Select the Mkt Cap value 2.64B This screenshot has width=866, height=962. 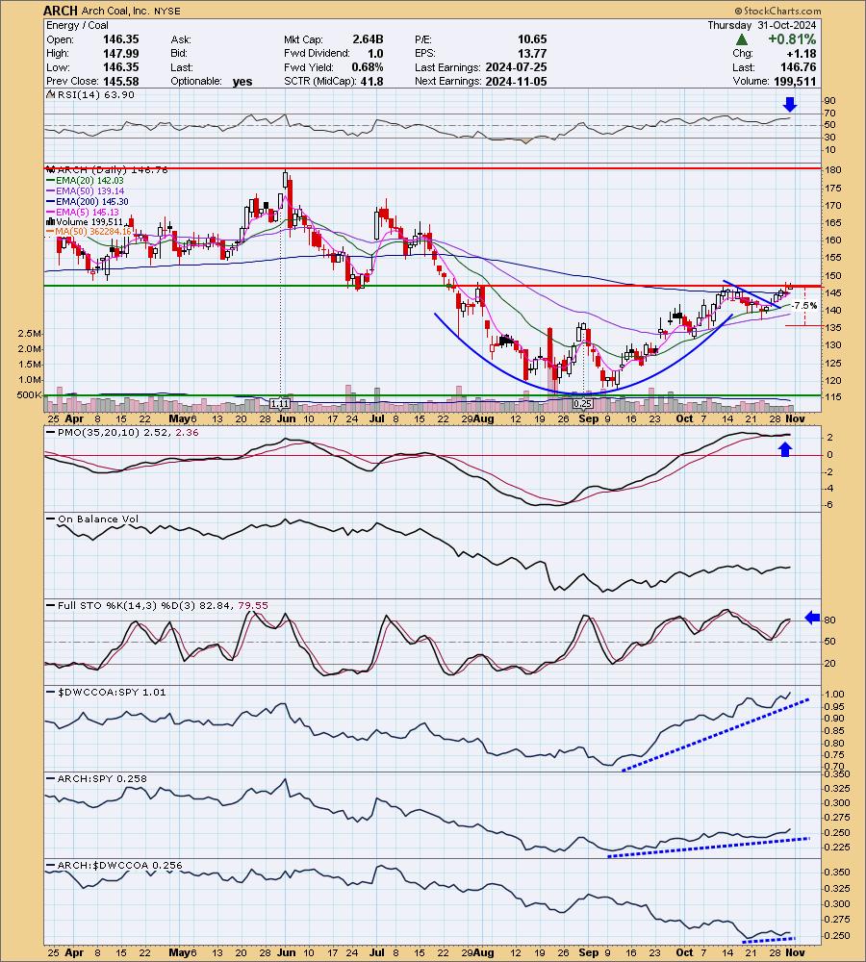coord(368,39)
